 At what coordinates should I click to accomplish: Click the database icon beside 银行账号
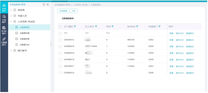15,50
